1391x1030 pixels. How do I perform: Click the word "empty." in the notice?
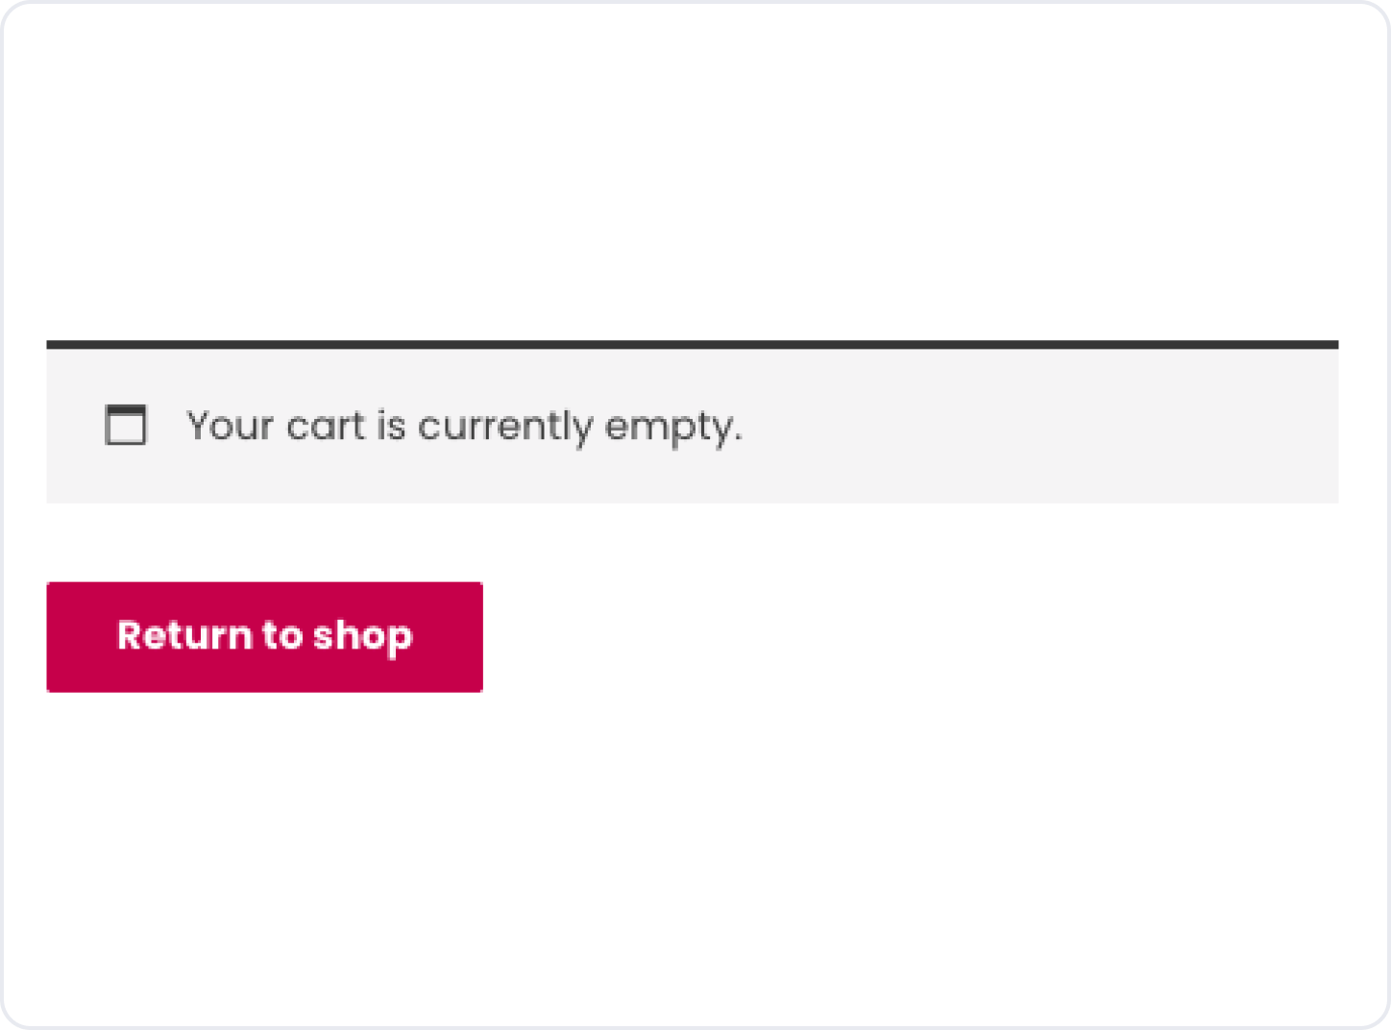(x=673, y=427)
